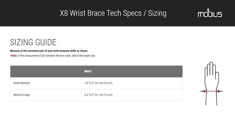
Task: Click the right arrow pointing at wrist
Action: (x=220, y=91)
